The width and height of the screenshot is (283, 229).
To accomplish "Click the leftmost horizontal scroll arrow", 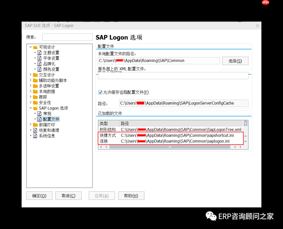I will [x=101, y=147].
